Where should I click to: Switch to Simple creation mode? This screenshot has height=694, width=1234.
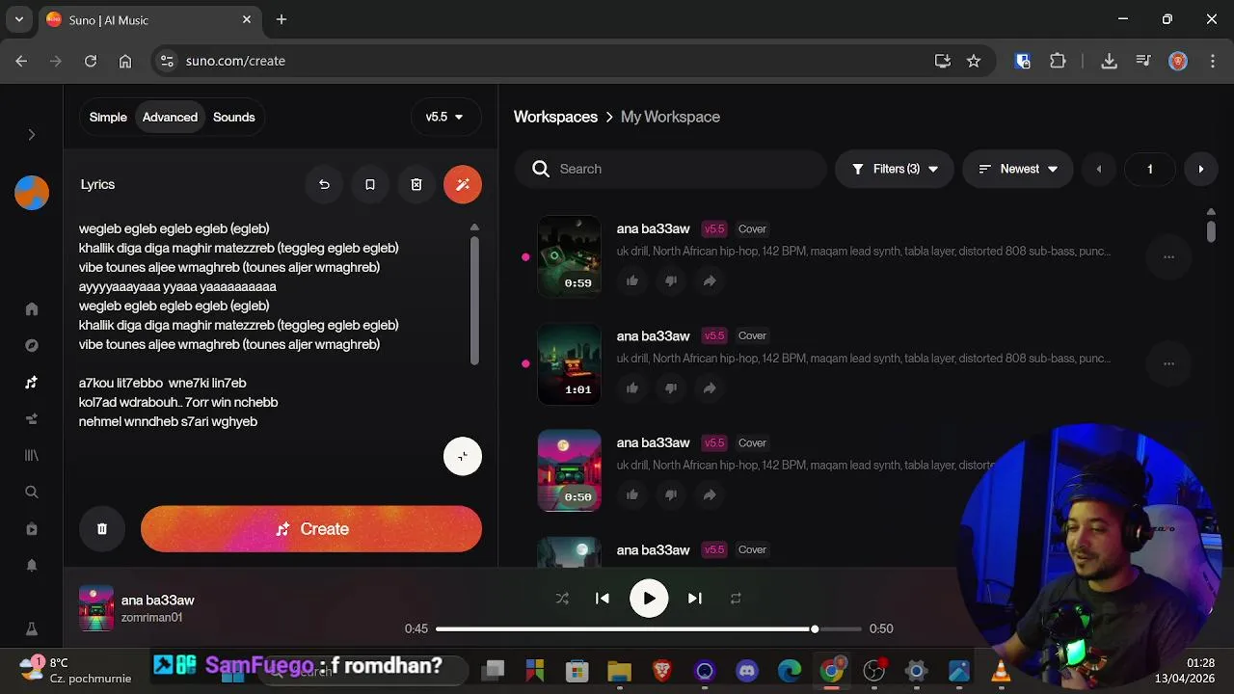pyautogui.click(x=108, y=118)
